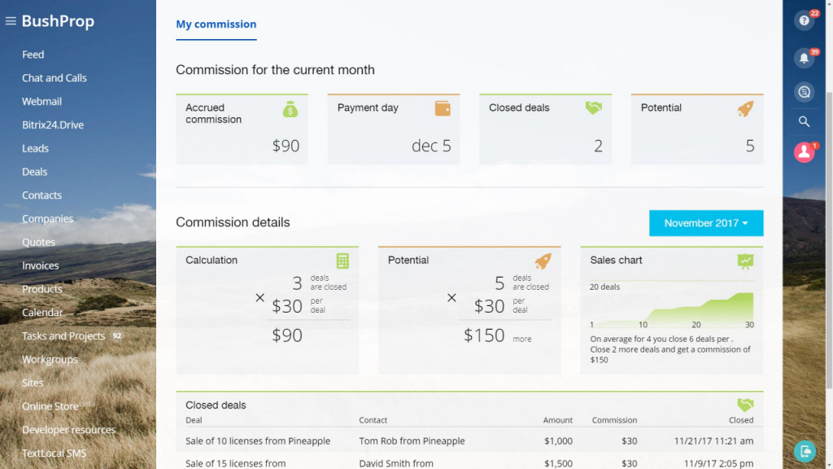The height and width of the screenshot is (469, 833).
Task: Click the teal floating button at bottom right
Action: (804, 450)
